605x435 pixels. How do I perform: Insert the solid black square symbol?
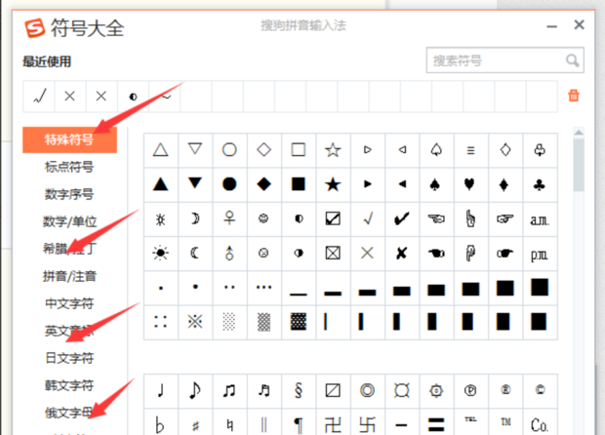pos(299,184)
